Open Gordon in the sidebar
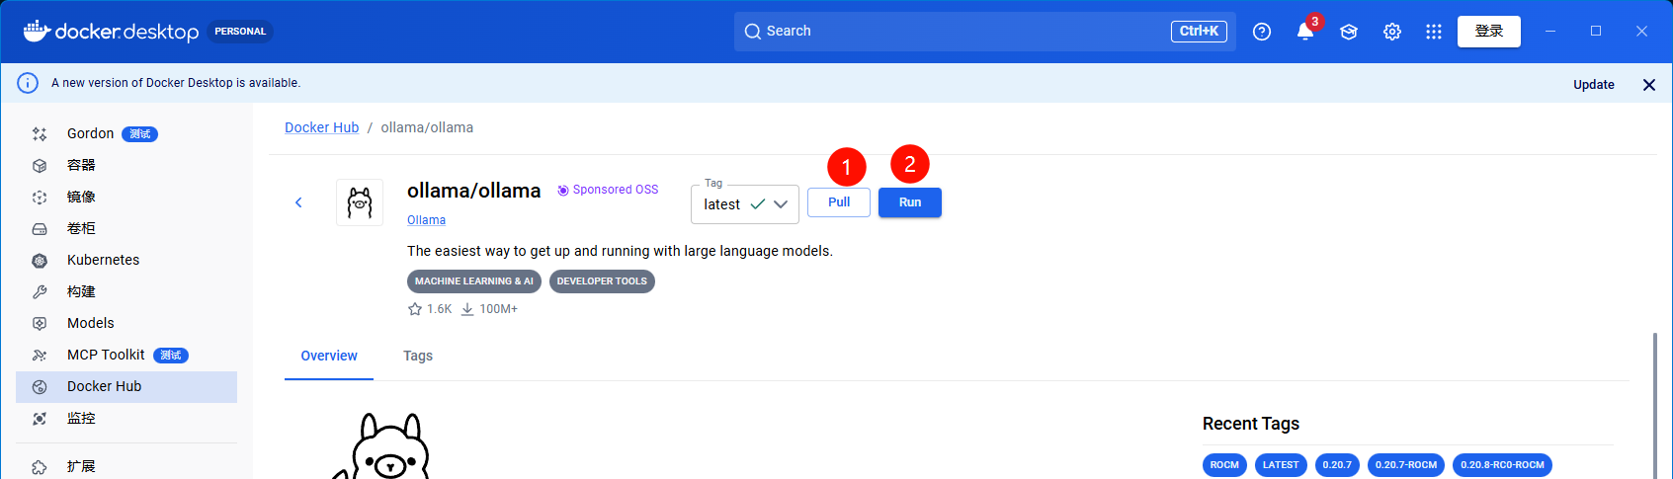1673x479 pixels. [126, 134]
